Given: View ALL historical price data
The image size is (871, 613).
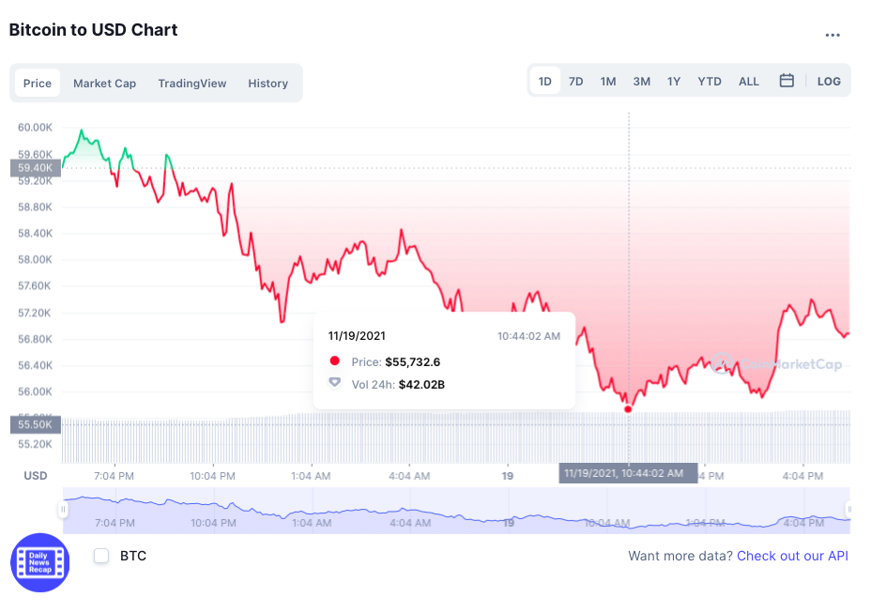Looking at the screenshot, I should pos(748,81).
